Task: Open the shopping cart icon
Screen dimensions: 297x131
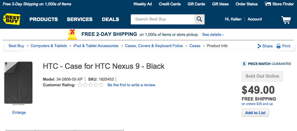Action: click(x=286, y=20)
